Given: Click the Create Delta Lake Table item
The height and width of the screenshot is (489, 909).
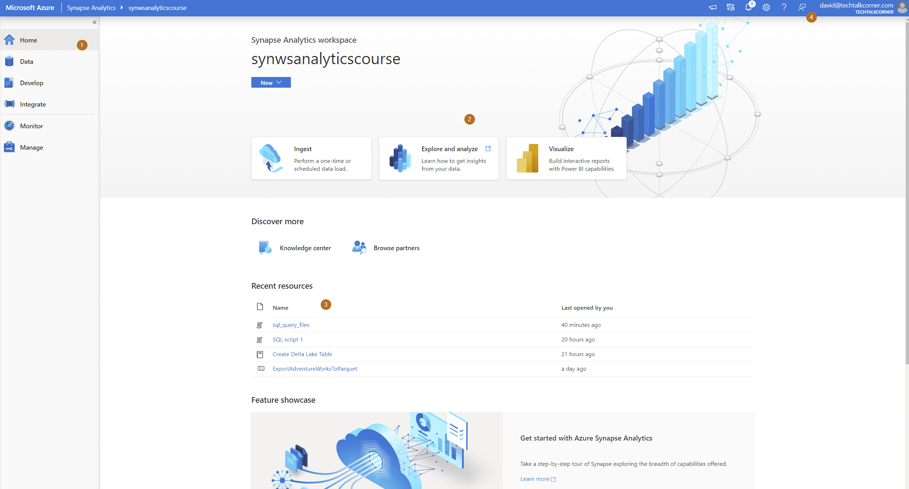Looking at the screenshot, I should pyautogui.click(x=302, y=354).
